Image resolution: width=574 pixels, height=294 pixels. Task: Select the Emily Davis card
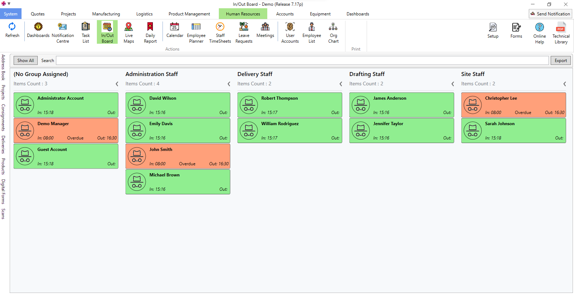click(178, 131)
